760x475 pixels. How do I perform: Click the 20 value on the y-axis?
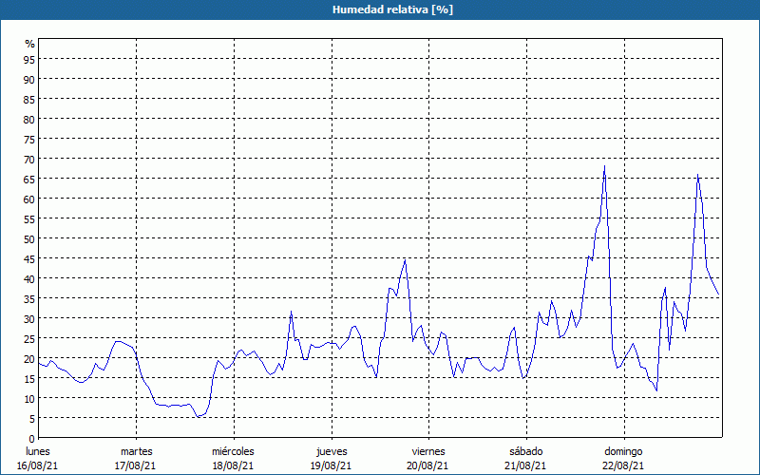point(29,358)
